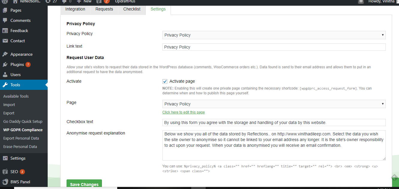Open BWS Panel in the sidebar

(x=20, y=182)
